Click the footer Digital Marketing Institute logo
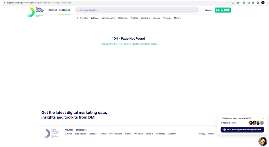 pyautogui.click(x=51, y=133)
